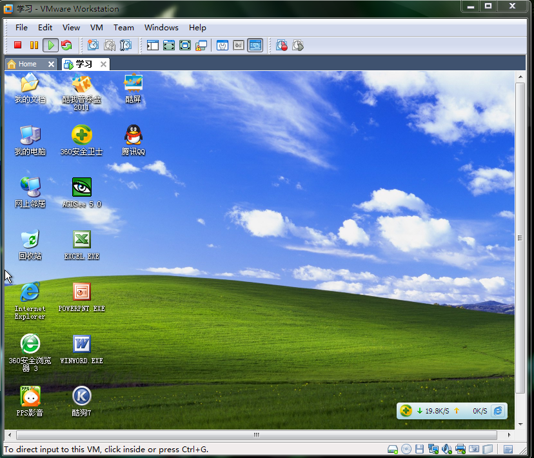
Task: Select the WINWORD.EXE desktop icon
Action: click(82, 350)
